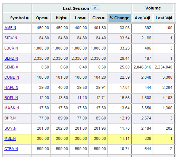Screen dimensions: 176x157
Task: Click the Volume group header
Action: [x=153, y=8]
